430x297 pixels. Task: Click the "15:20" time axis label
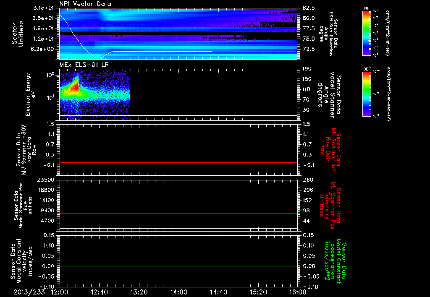[x=258, y=292]
